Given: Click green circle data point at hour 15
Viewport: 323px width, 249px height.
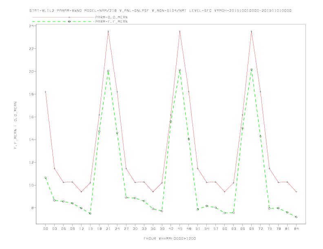Looking at the screenshot, I should [x=90, y=214].
